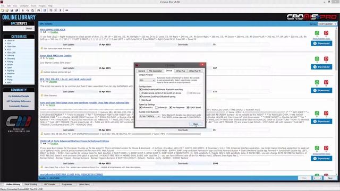This screenshot has height=191, width=340.
Task: Thumbs down the Black MKX Low Combo script
Action: click(326, 59)
